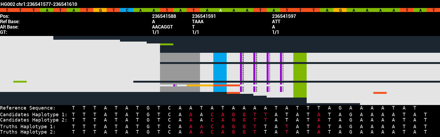
Task: Select the 'Alt Base:' row label
Action: click(x=9, y=27)
